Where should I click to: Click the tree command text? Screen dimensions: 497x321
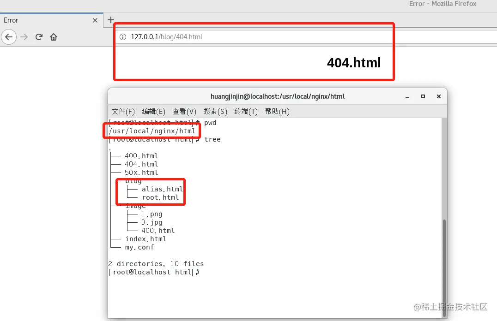pos(212,139)
